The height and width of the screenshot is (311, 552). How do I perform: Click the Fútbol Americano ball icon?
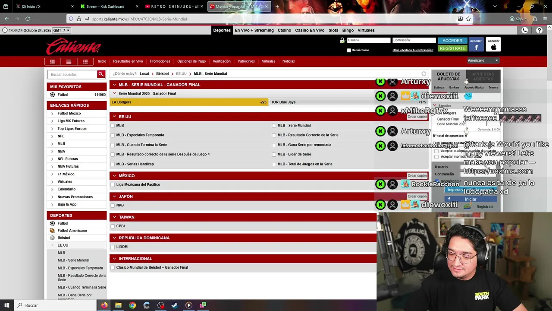(x=52, y=231)
